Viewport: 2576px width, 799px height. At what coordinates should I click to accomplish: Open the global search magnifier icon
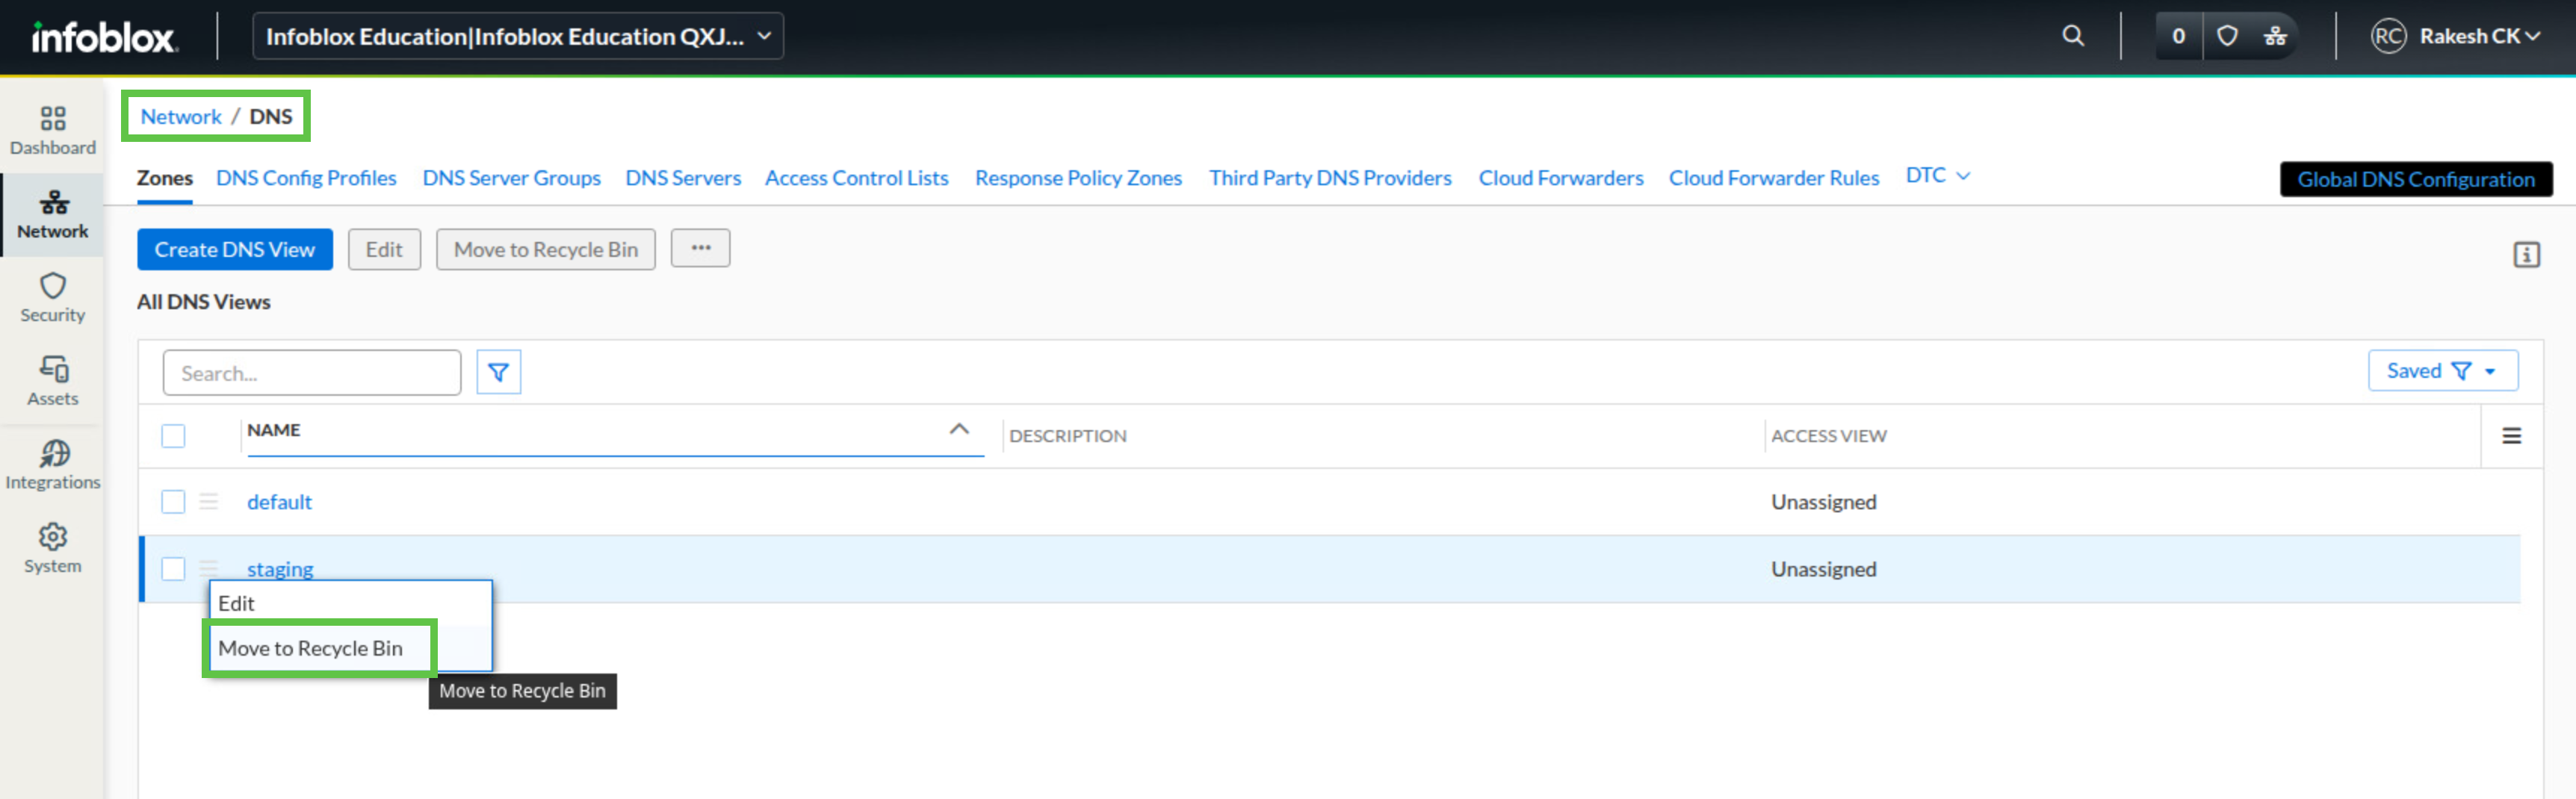(x=2073, y=36)
